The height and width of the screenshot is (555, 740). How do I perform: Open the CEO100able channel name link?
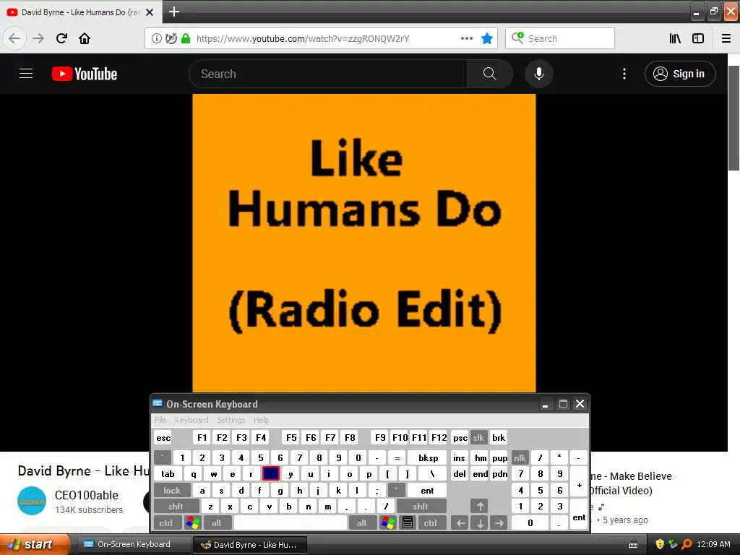click(87, 495)
